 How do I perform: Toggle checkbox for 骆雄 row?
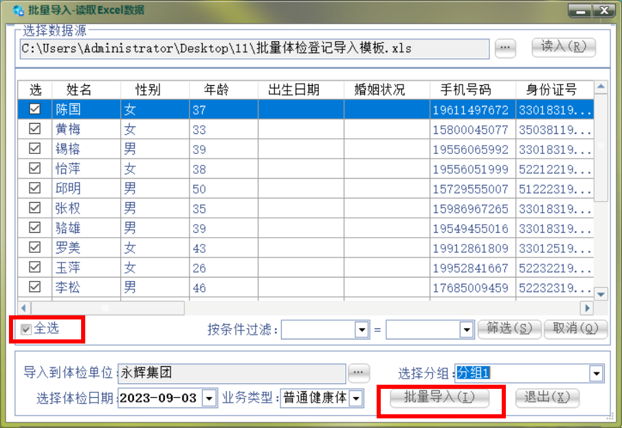(35, 227)
